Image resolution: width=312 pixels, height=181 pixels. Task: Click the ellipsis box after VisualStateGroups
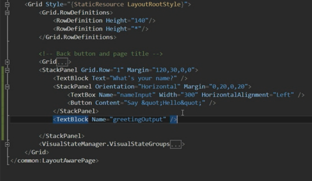(176, 144)
